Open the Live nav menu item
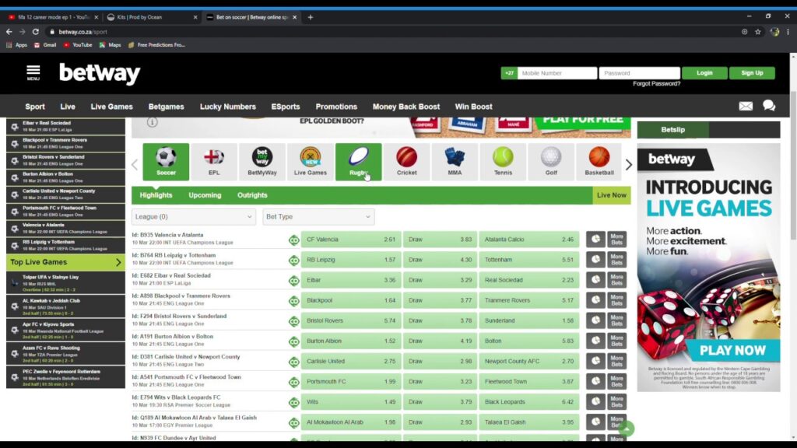The height and width of the screenshot is (448, 797). [68, 107]
